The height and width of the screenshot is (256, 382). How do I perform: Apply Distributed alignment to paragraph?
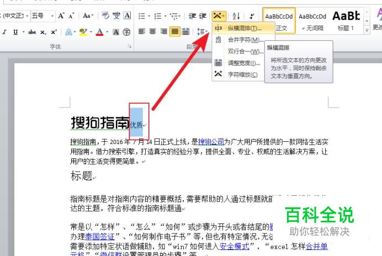point(185,31)
